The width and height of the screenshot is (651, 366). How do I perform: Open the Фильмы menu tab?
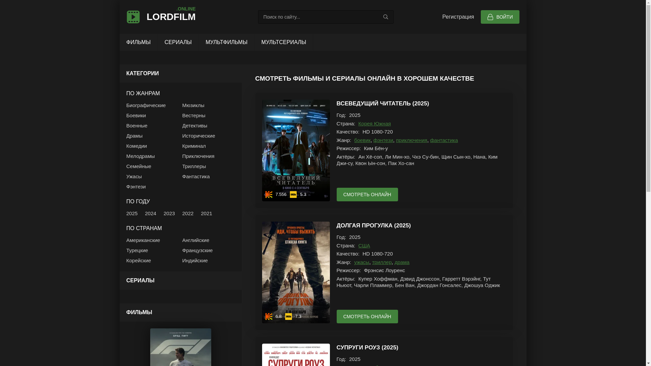(x=138, y=42)
